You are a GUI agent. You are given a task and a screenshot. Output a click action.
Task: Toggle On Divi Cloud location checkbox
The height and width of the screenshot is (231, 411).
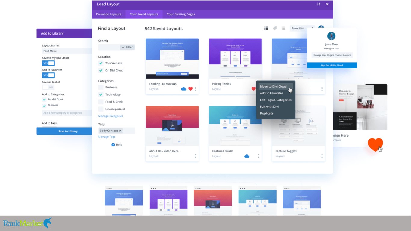click(101, 70)
